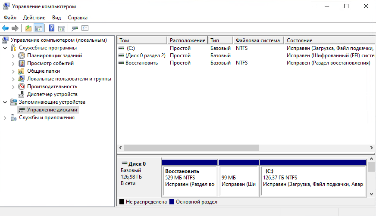Expand the Локальные пользователи и группы node
The width and height of the screenshot is (376, 216).
pyautogui.click(x=13, y=79)
